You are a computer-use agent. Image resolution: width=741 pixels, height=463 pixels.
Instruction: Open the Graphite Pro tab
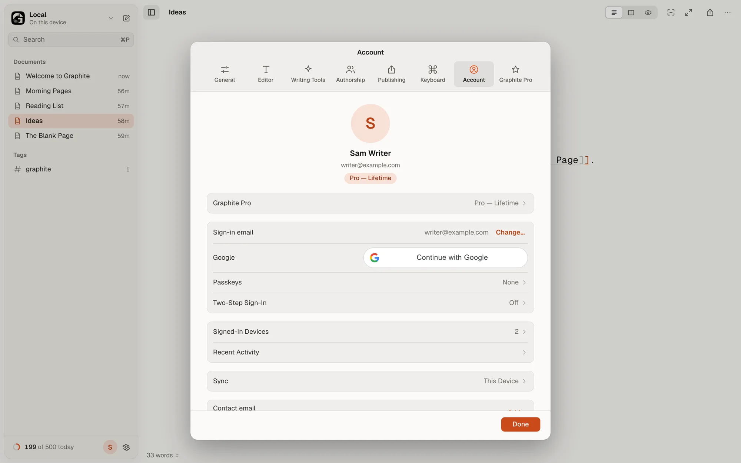[x=515, y=74]
